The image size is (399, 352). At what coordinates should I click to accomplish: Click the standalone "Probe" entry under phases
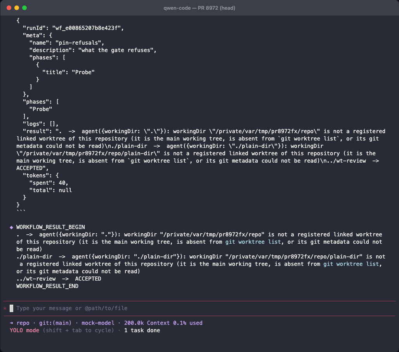pos(41,109)
